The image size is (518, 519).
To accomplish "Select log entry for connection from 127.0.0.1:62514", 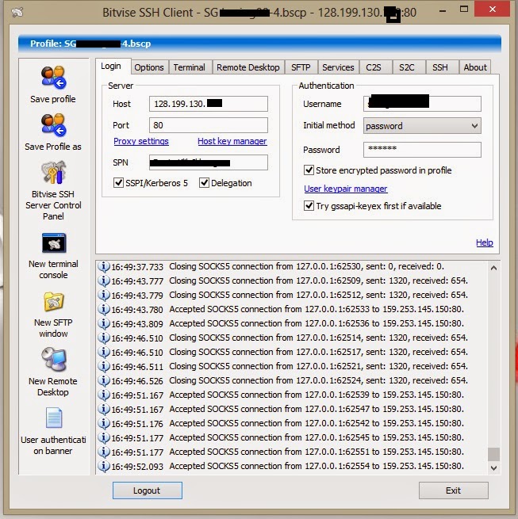I will pyautogui.click(x=282, y=338).
